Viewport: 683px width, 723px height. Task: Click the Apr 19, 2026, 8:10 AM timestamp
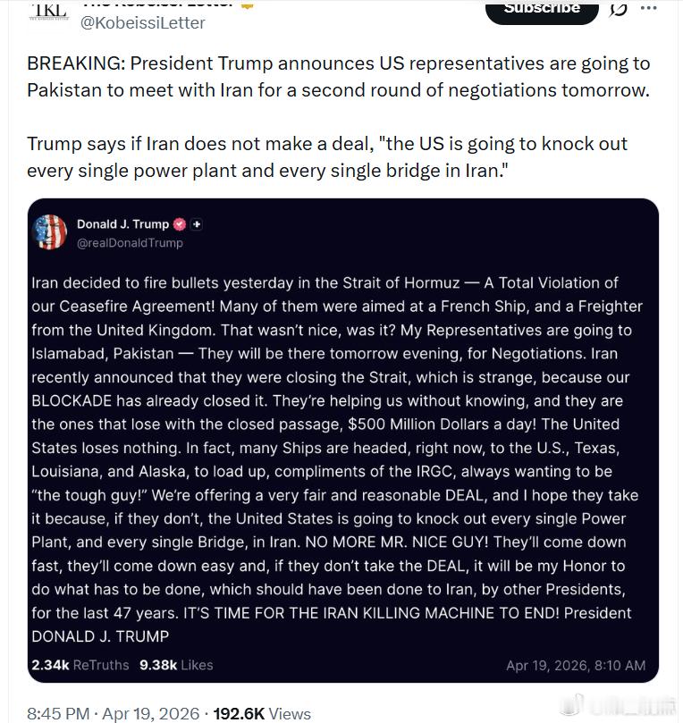575,665
